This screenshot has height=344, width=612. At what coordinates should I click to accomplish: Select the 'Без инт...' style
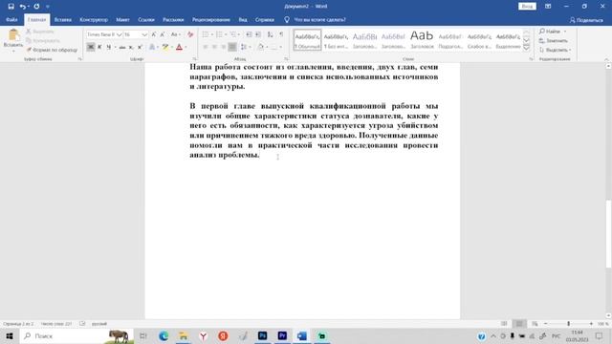point(336,40)
